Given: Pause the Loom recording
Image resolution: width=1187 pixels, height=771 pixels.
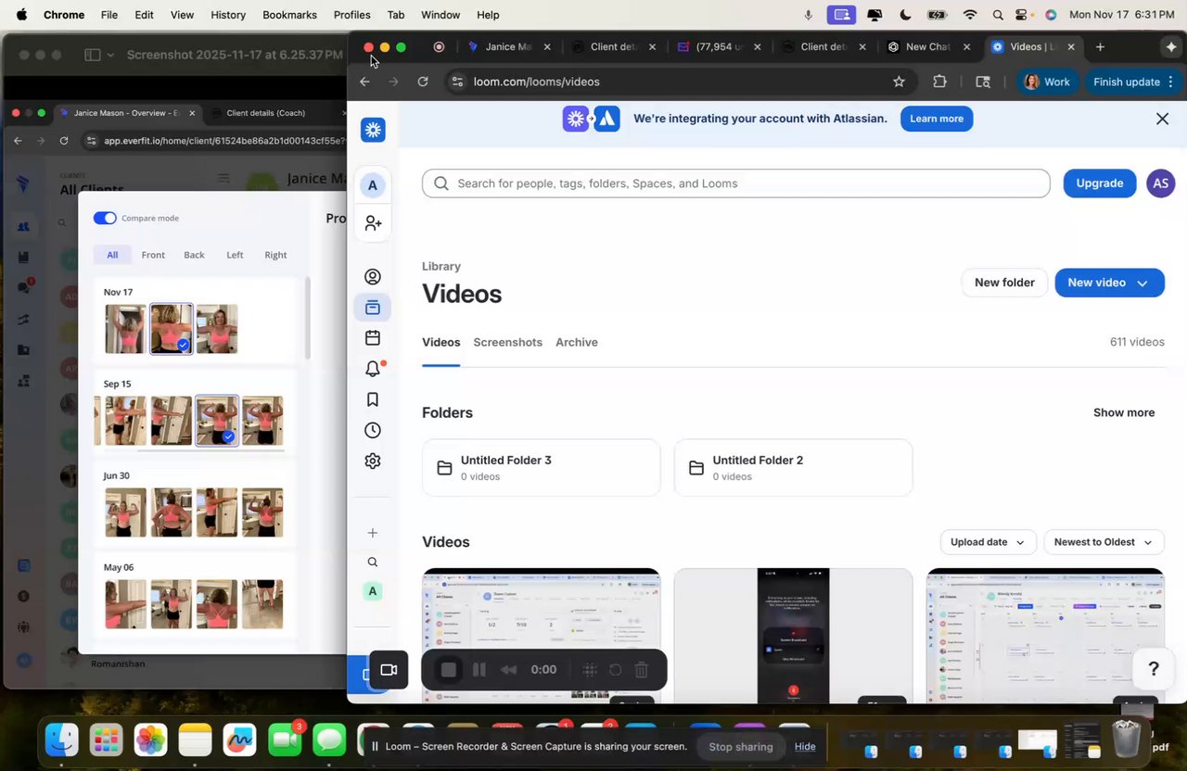Looking at the screenshot, I should [479, 670].
